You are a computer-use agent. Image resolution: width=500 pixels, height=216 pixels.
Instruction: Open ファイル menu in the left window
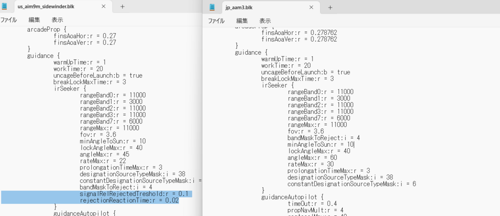8,20
